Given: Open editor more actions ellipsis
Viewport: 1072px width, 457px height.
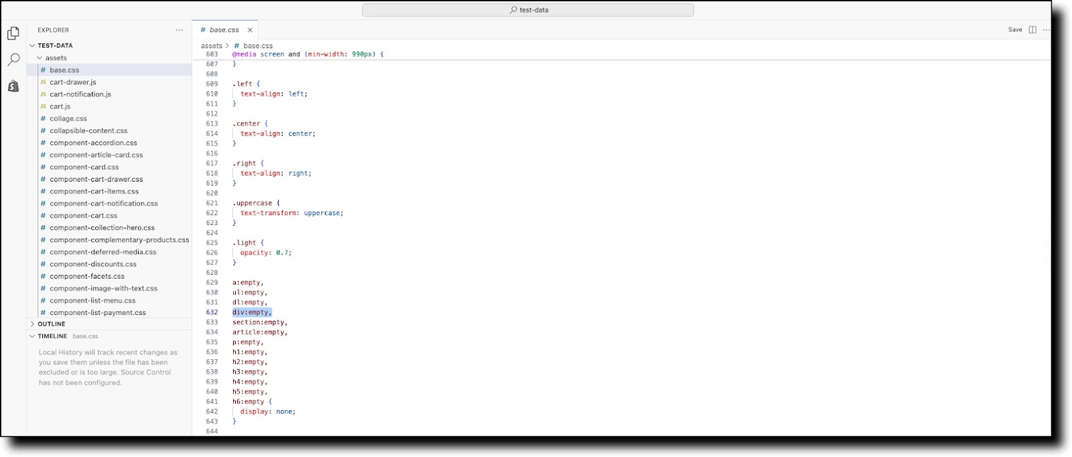Looking at the screenshot, I should [x=1046, y=29].
